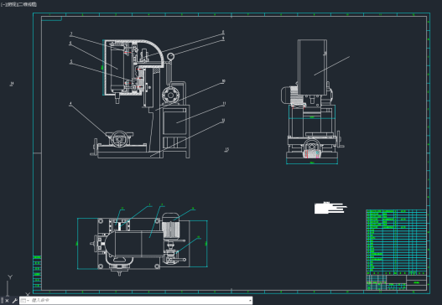This screenshot has width=442, height=305.
Task: Click the command line input field
Action: tap(139, 301)
